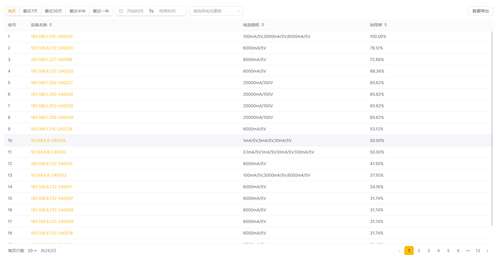Viewport: 494px width, 255px height.
Task: Open device 192.168.8.212-240011
Action: click(x=51, y=187)
